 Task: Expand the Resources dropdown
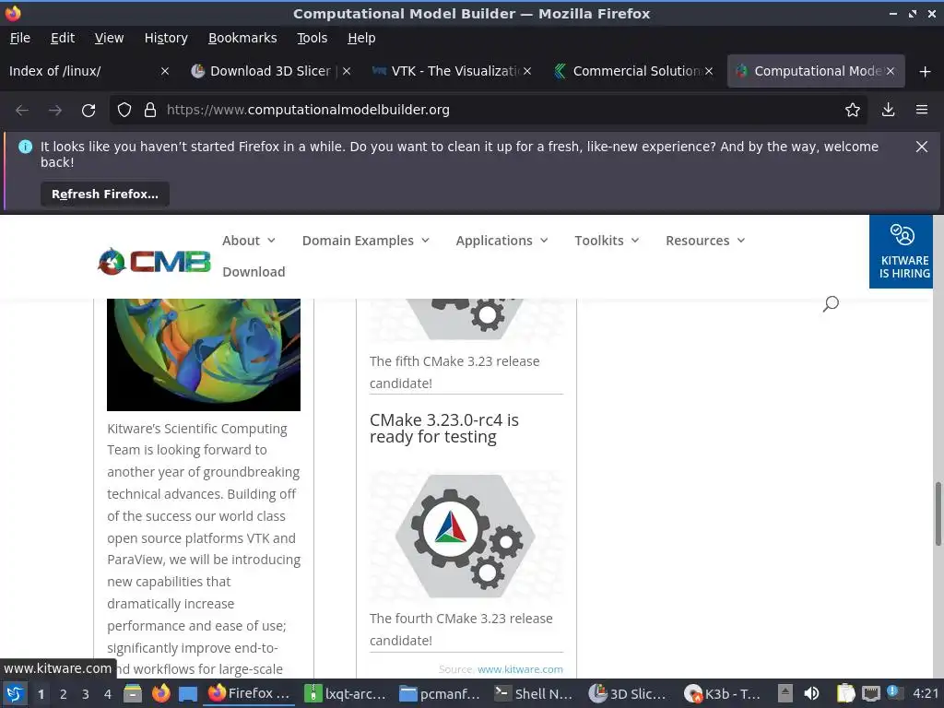705,241
